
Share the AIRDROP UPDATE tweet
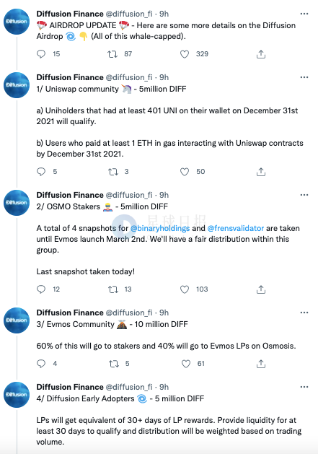coord(261,54)
